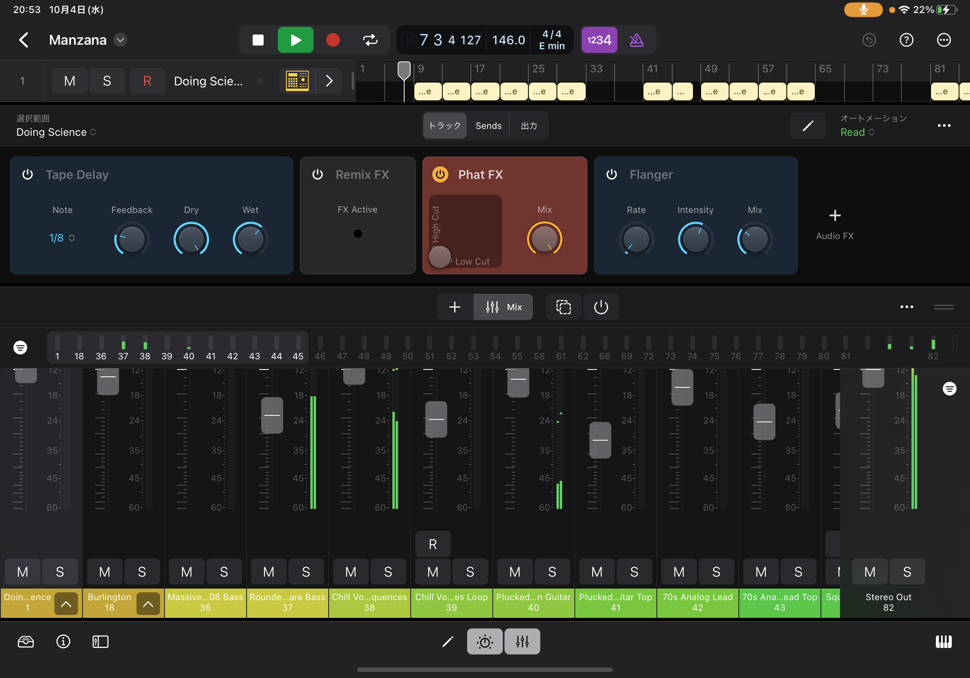This screenshot has height=678, width=970.
Task: Open the automation Read mode menu
Action: [x=857, y=132]
